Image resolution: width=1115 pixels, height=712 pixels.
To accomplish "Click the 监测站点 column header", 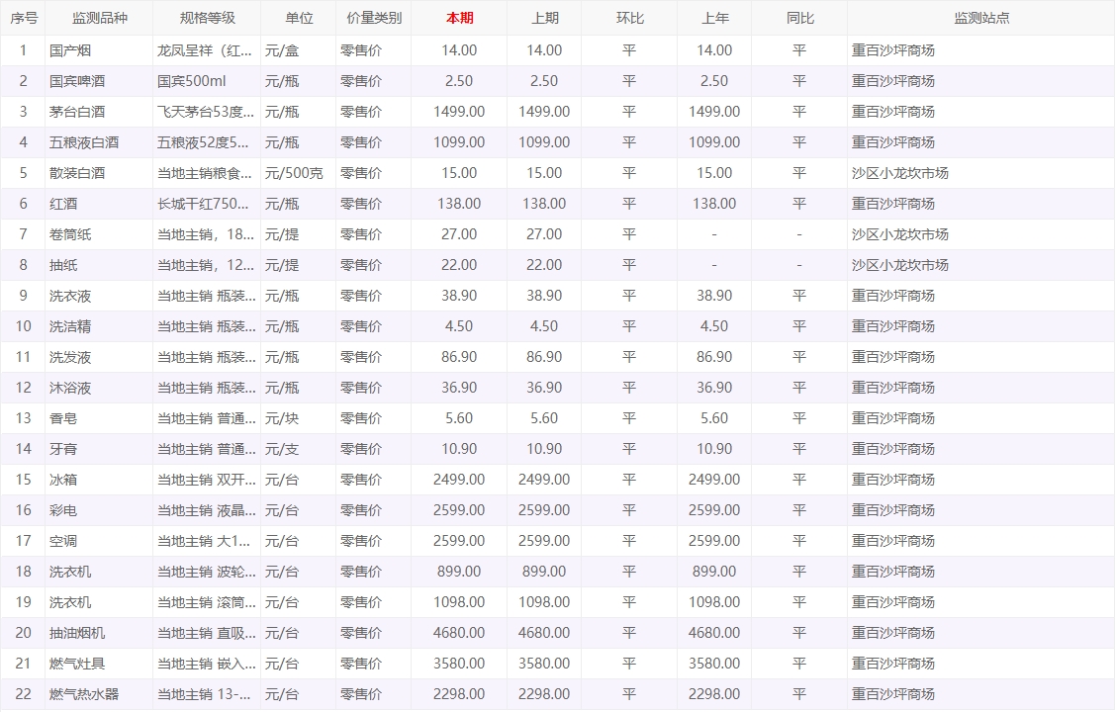I will click(980, 18).
